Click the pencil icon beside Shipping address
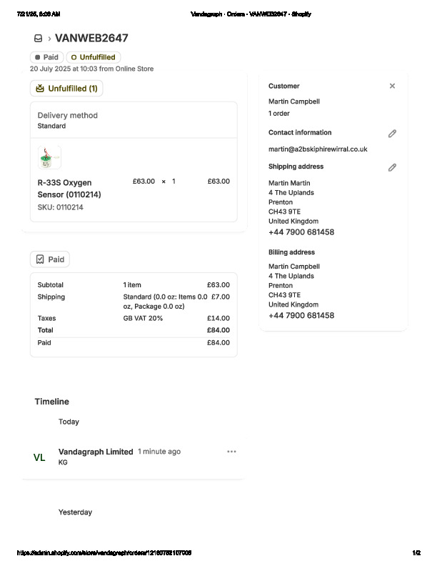The height and width of the screenshot is (566, 437). 392,167
